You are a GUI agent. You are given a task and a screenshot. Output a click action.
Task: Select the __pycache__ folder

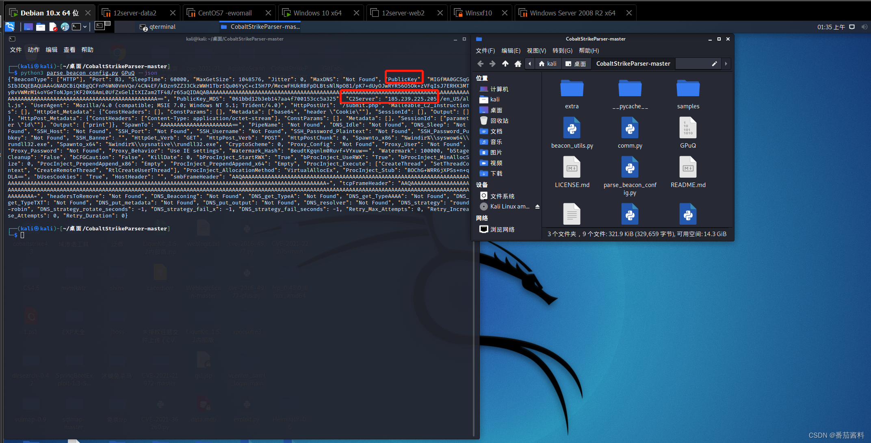pos(630,94)
